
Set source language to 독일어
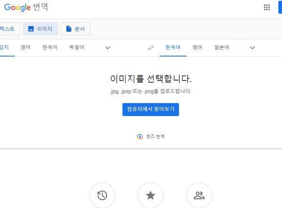(77, 47)
